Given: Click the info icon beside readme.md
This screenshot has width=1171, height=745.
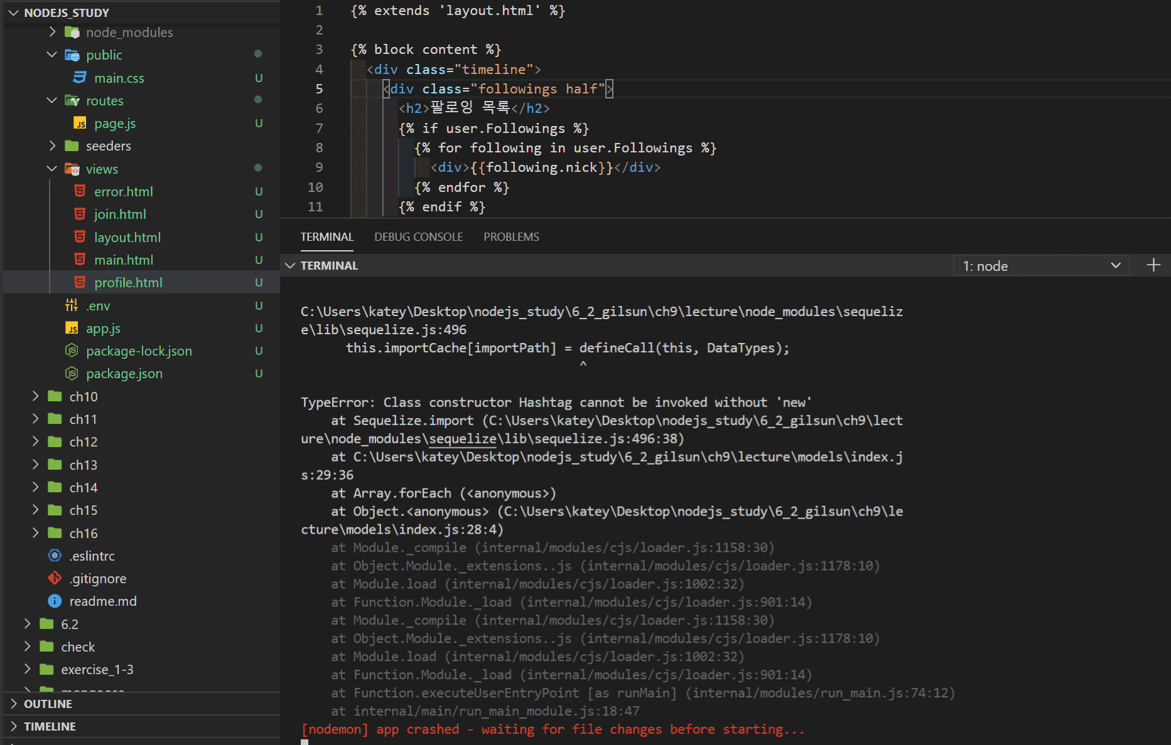Looking at the screenshot, I should (55, 601).
